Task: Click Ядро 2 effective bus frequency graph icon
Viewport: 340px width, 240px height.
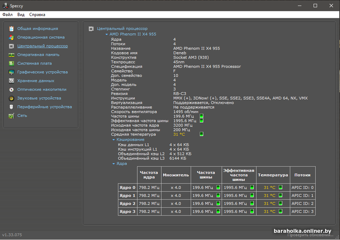Action: (252, 203)
